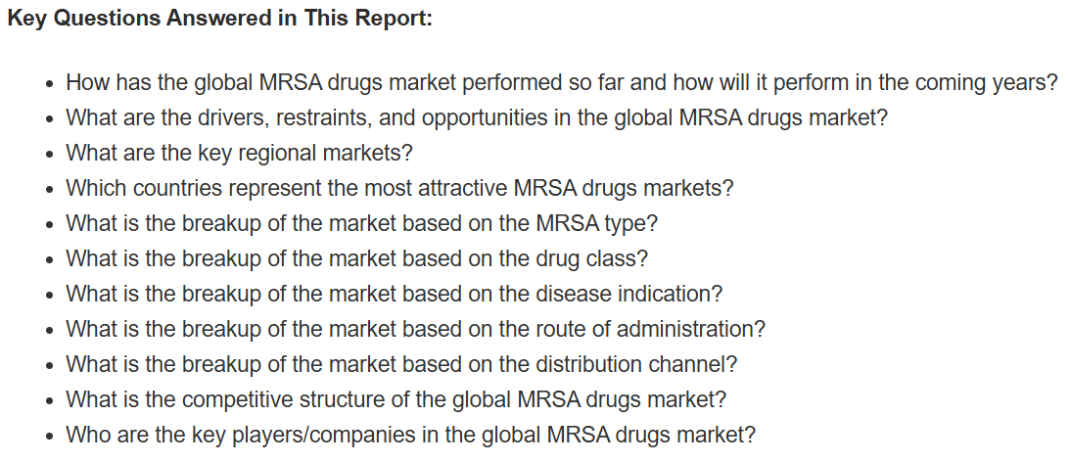Image resolution: width=1070 pixels, height=463 pixels.
Task: Click bullet dot beside key players/companies question
Action: pos(49,438)
